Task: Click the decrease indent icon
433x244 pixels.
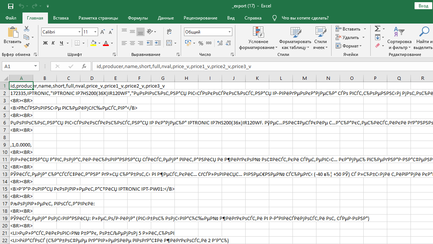Action: [x=150, y=43]
